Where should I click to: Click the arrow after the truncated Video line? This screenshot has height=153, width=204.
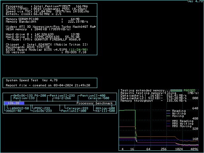click(x=95, y=27)
